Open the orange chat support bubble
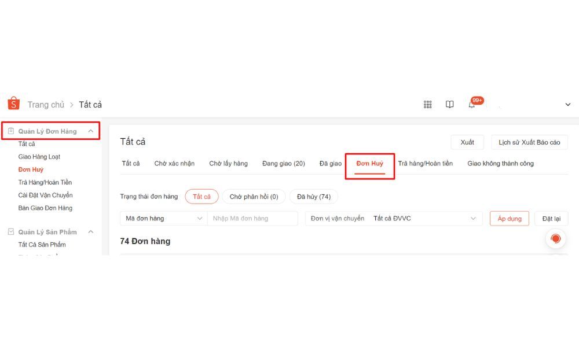This screenshot has height=347, width=579. coord(555,239)
